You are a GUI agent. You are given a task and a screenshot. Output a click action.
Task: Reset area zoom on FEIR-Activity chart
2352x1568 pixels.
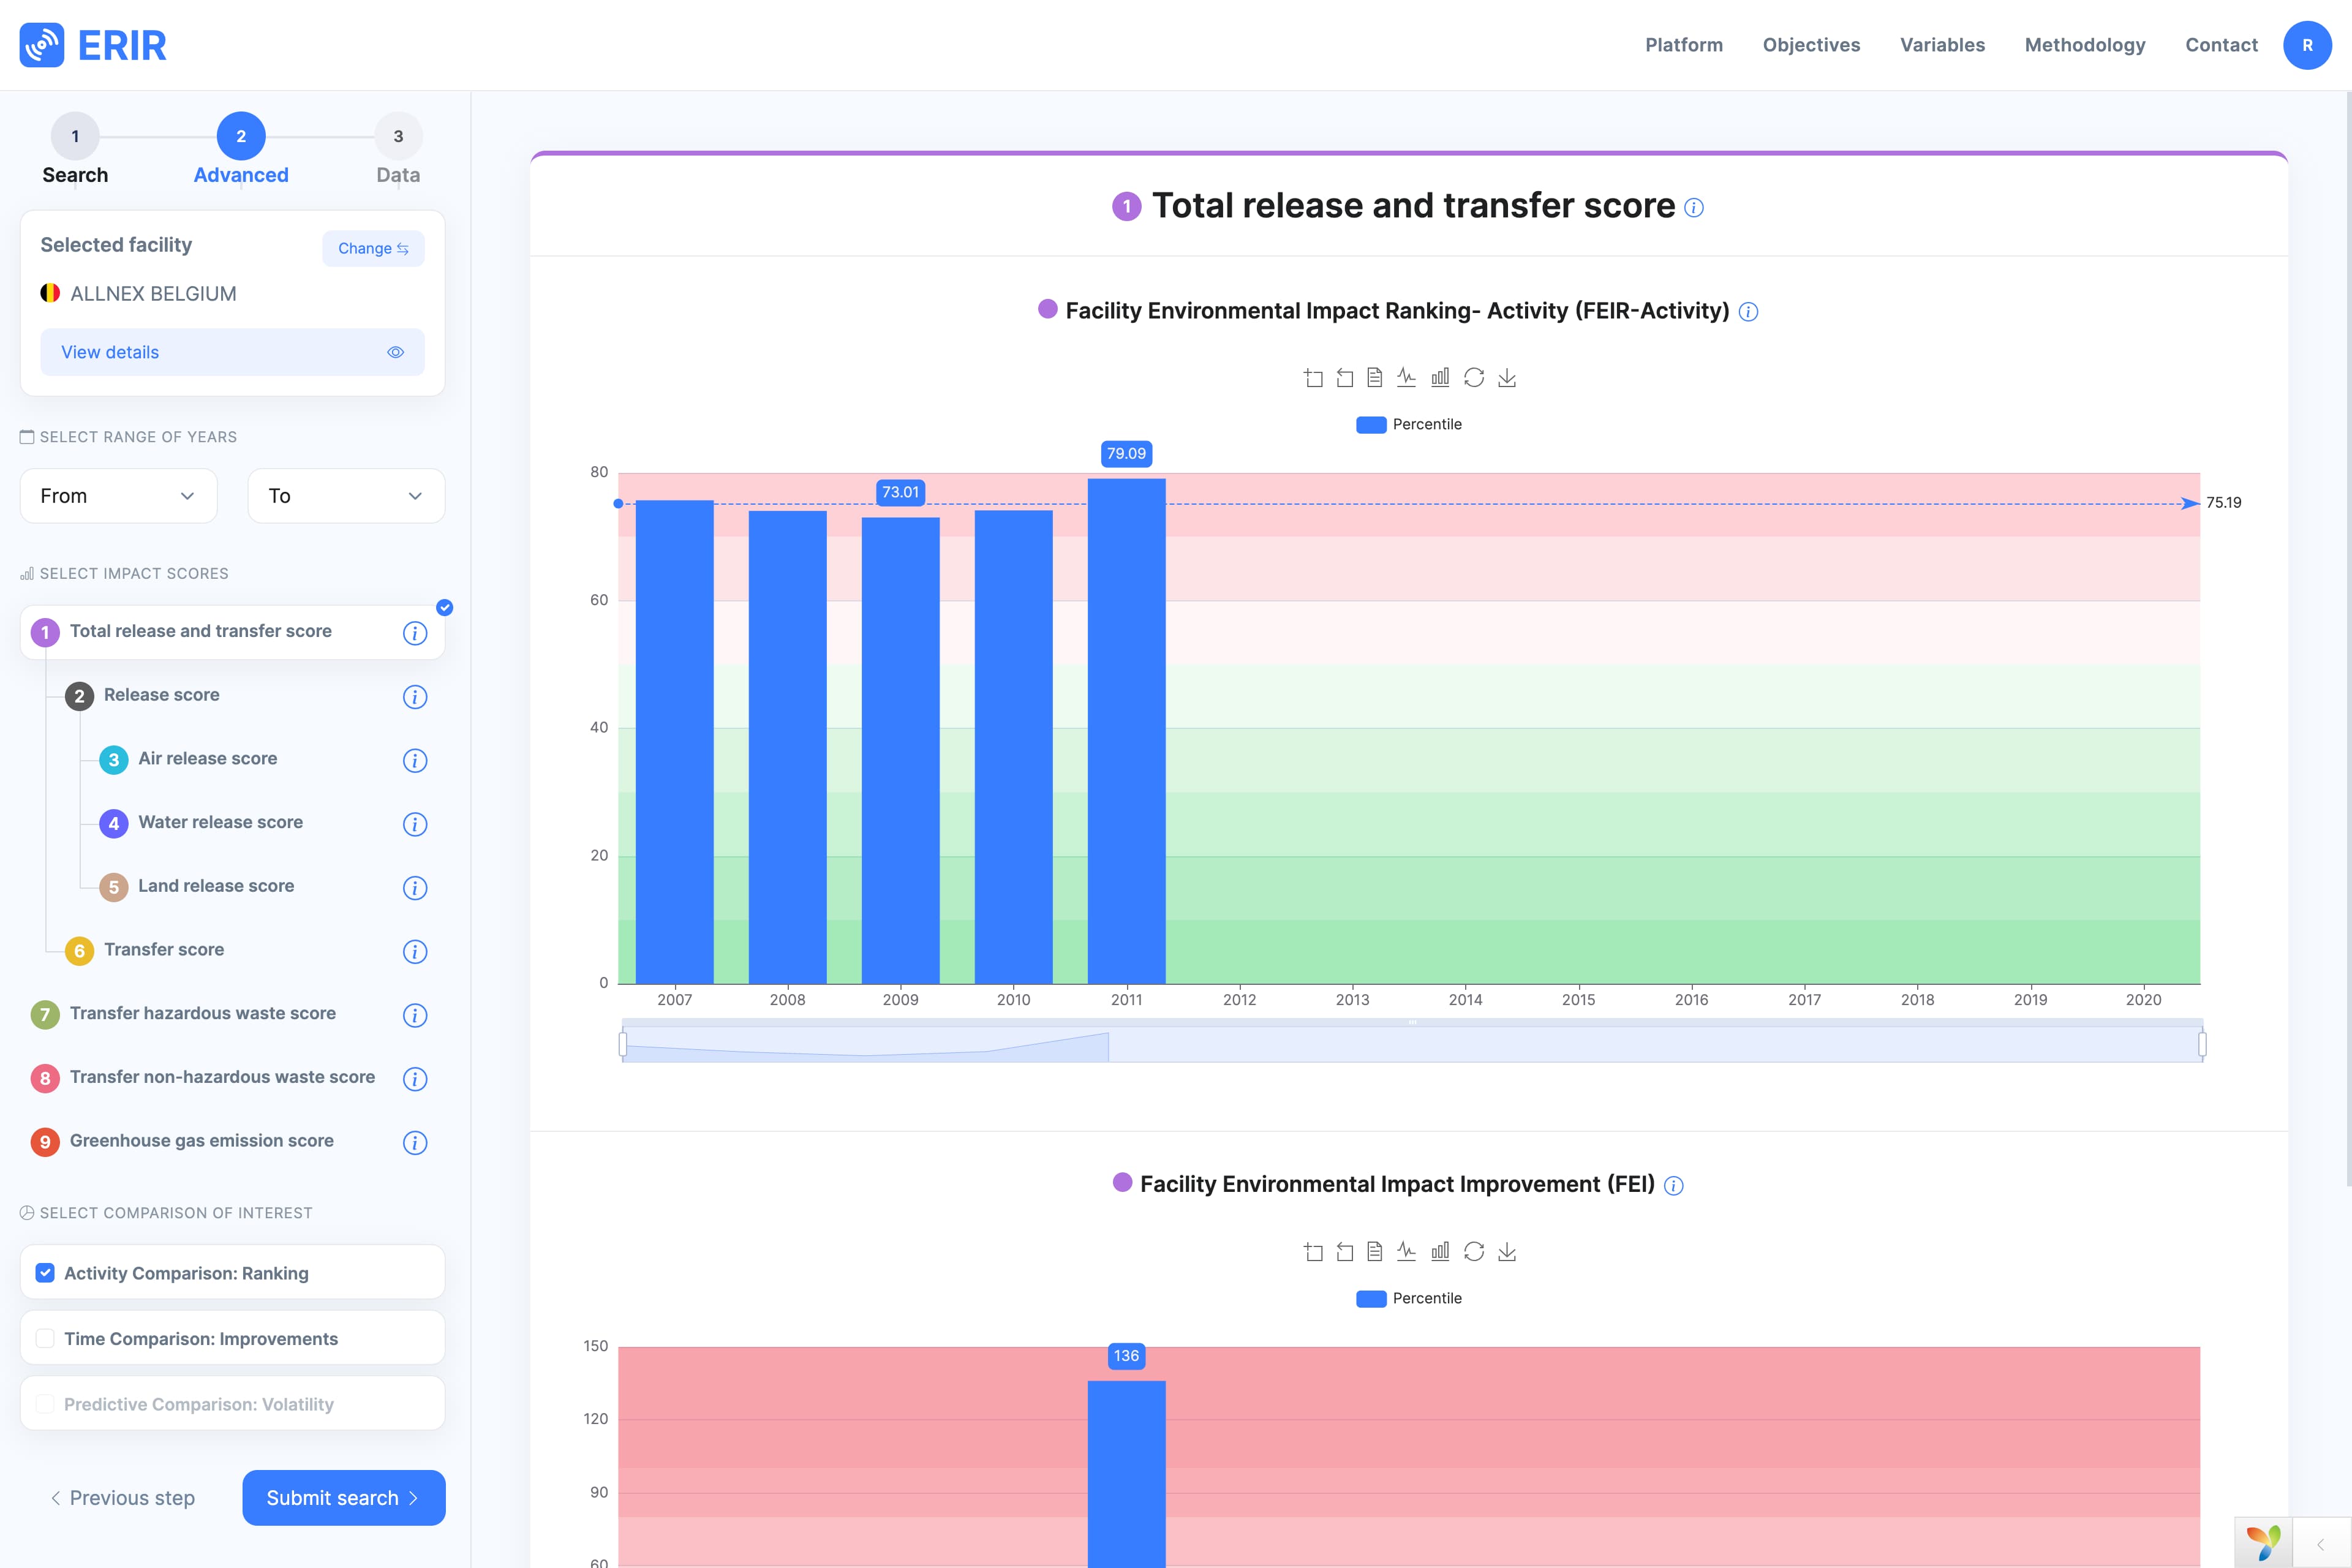[1345, 377]
